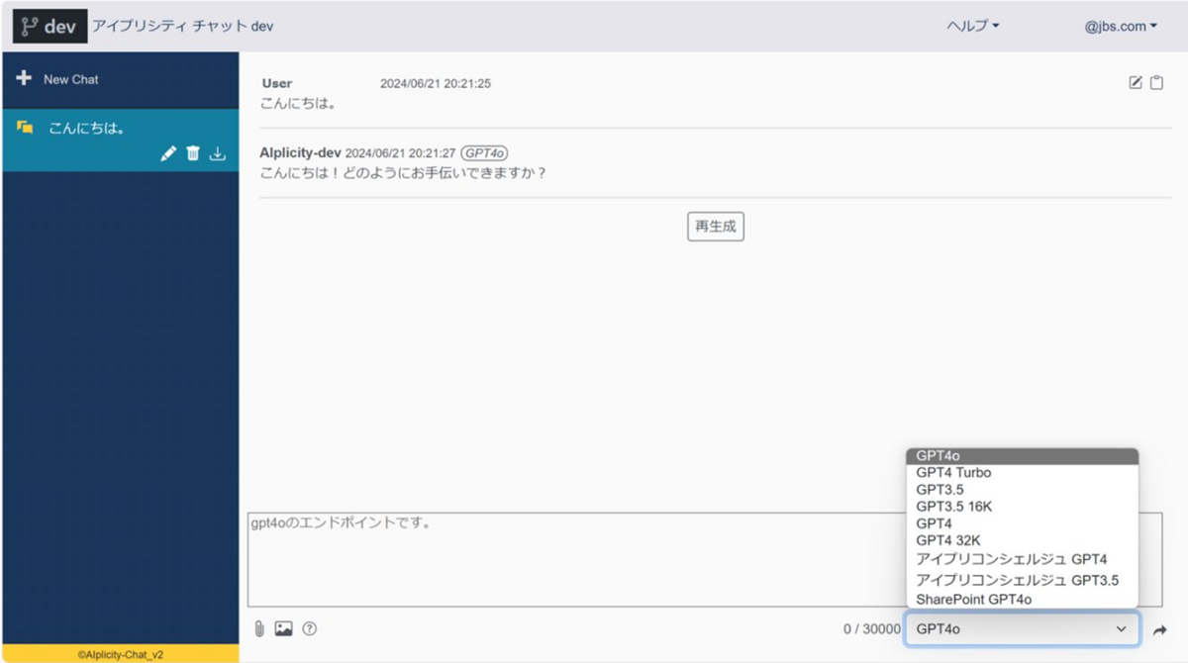This screenshot has height=663, width=1188.
Task: Click the User sender name
Action: click(x=277, y=84)
